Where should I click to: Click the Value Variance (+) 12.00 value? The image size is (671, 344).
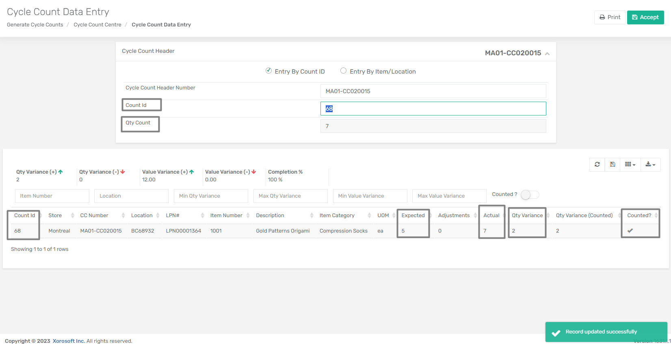(149, 180)
